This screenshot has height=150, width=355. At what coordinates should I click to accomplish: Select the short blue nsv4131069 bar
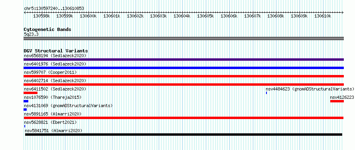tap(25, 110)
